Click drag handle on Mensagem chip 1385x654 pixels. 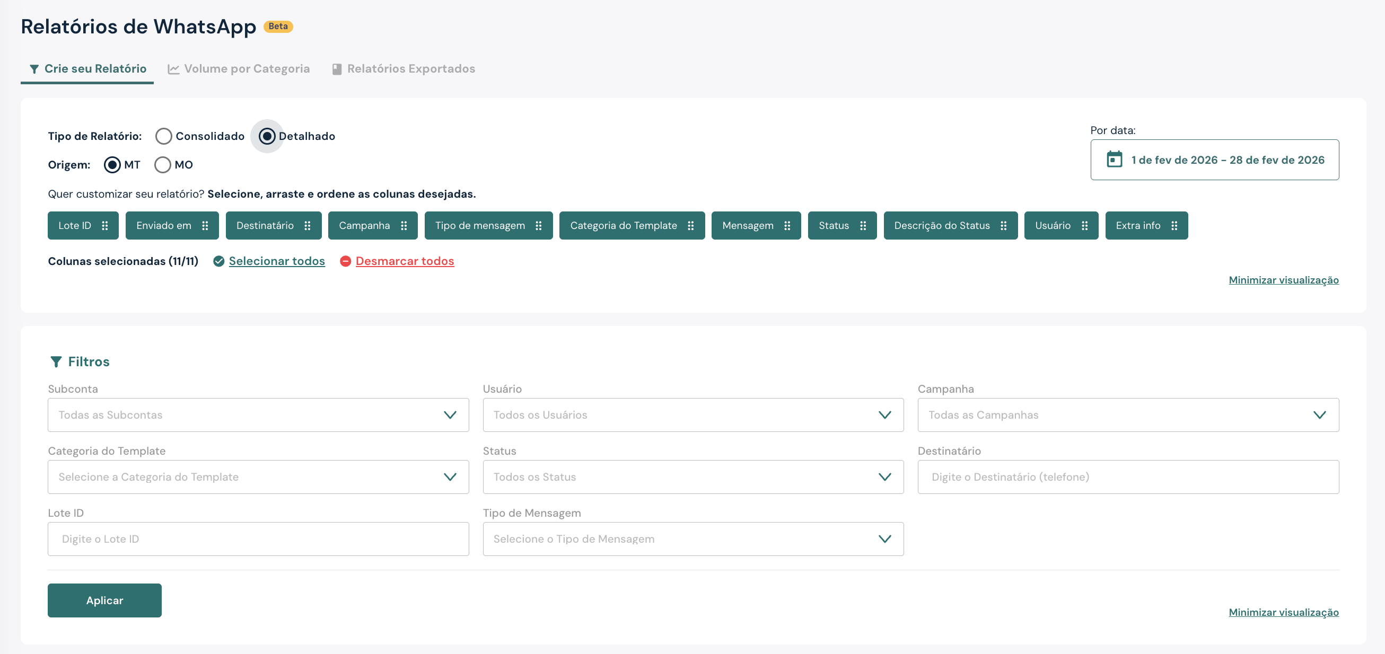787,226
